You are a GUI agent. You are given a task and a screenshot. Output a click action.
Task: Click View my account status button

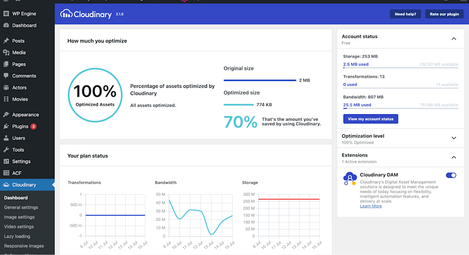pos(371,119)
